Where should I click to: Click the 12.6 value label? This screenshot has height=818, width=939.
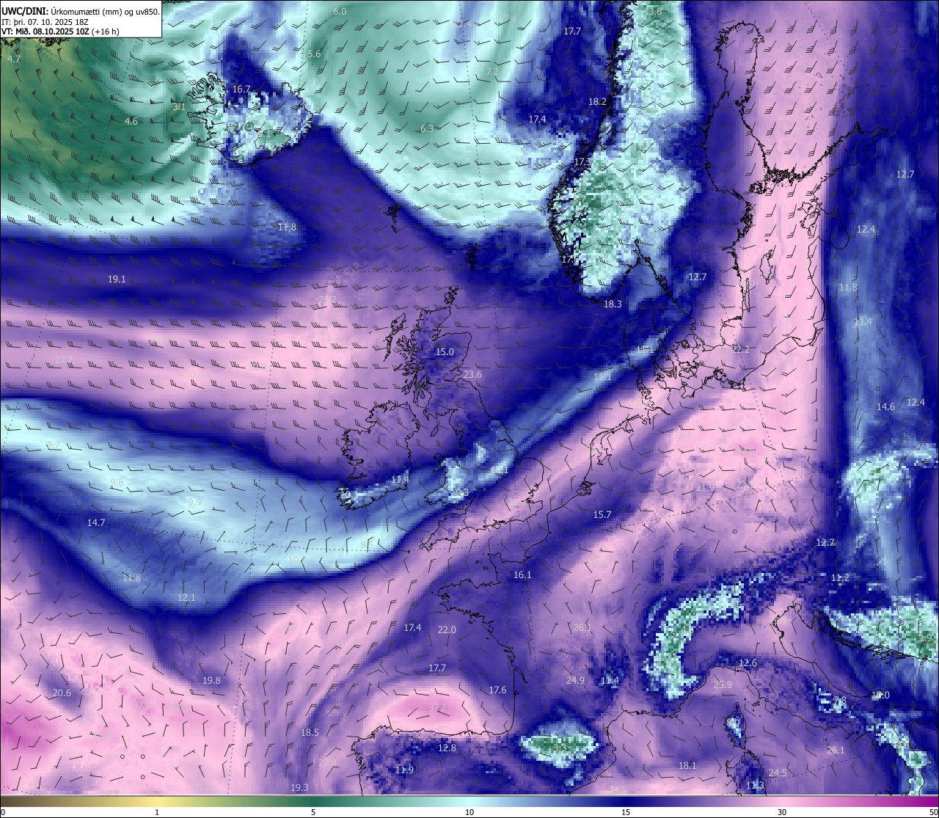click(x=748, y=663)
